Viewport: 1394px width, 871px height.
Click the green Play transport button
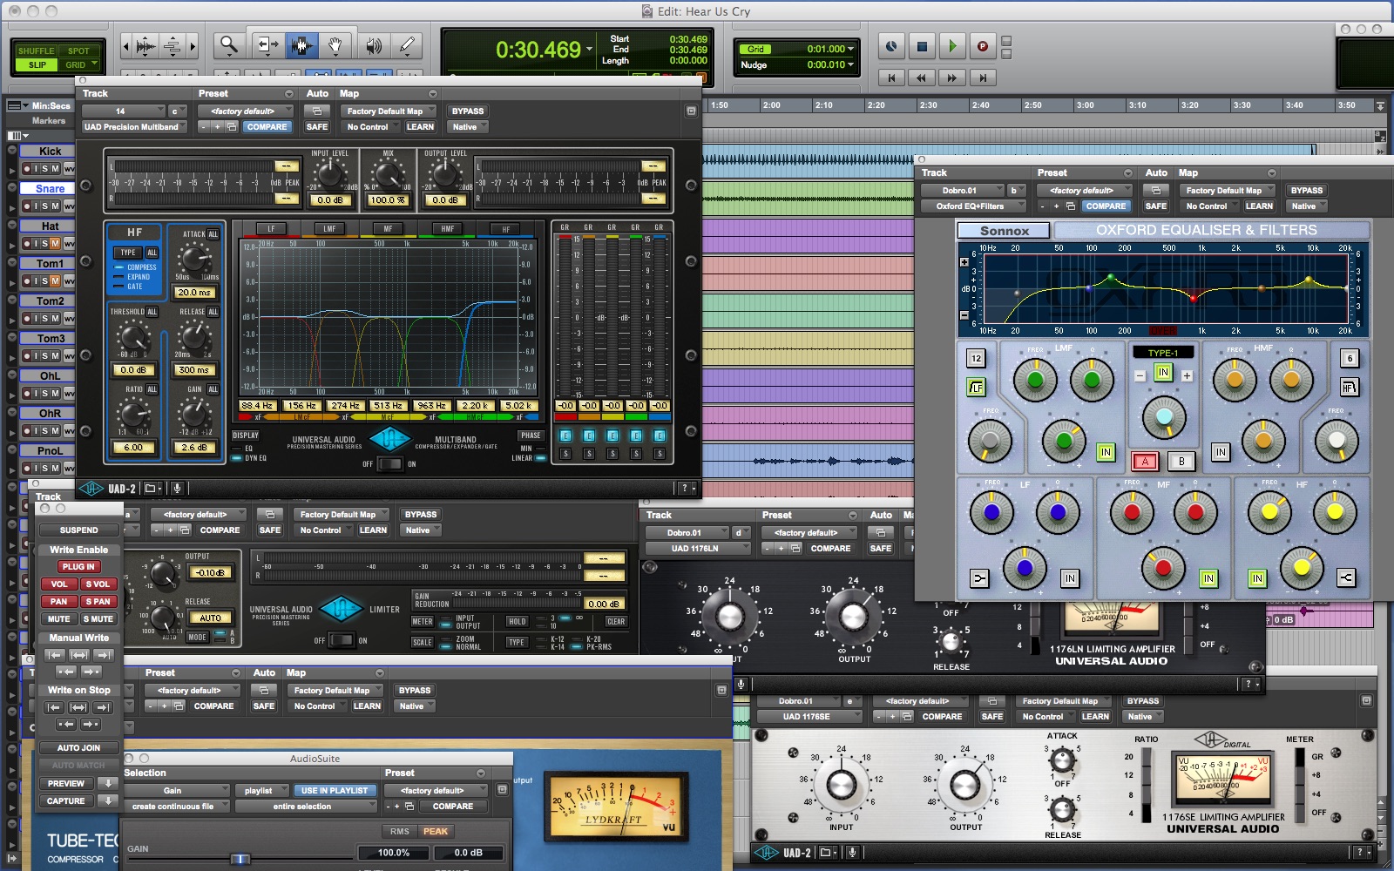coord(952,46)
